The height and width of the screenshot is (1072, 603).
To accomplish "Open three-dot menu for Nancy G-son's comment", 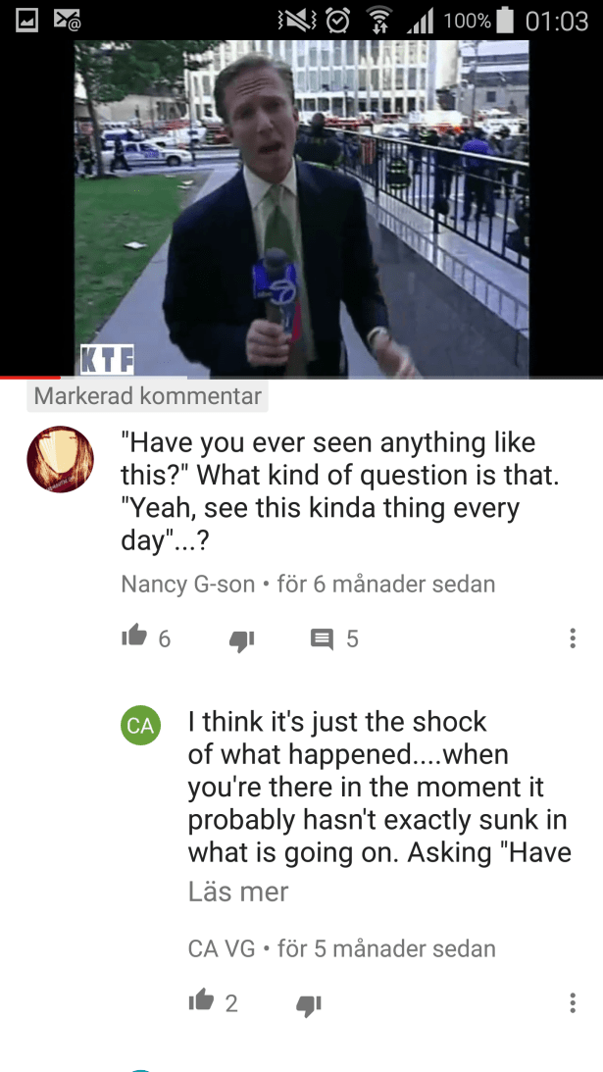I will 573,638.
